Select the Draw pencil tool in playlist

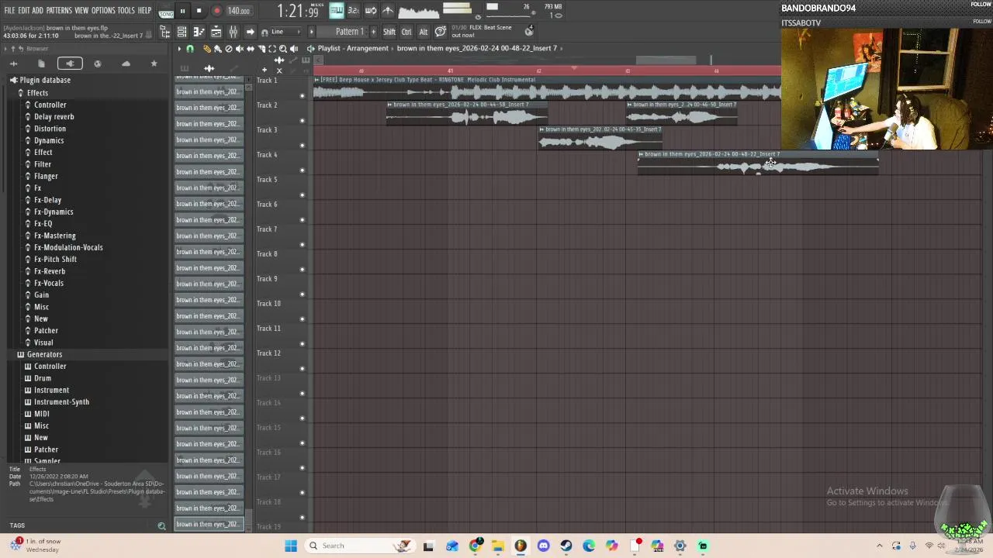206,49
